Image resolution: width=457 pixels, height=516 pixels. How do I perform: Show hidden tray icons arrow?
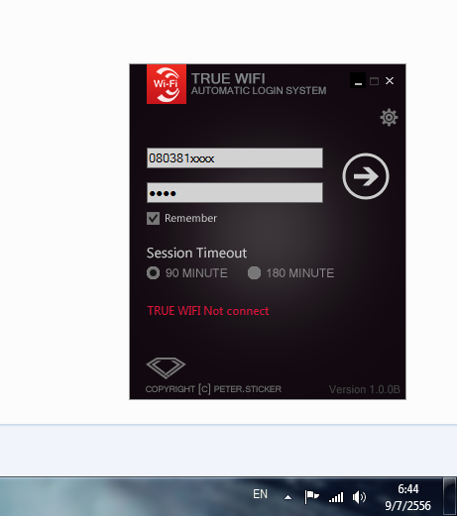pyautogui.click(x=288, y=497)
